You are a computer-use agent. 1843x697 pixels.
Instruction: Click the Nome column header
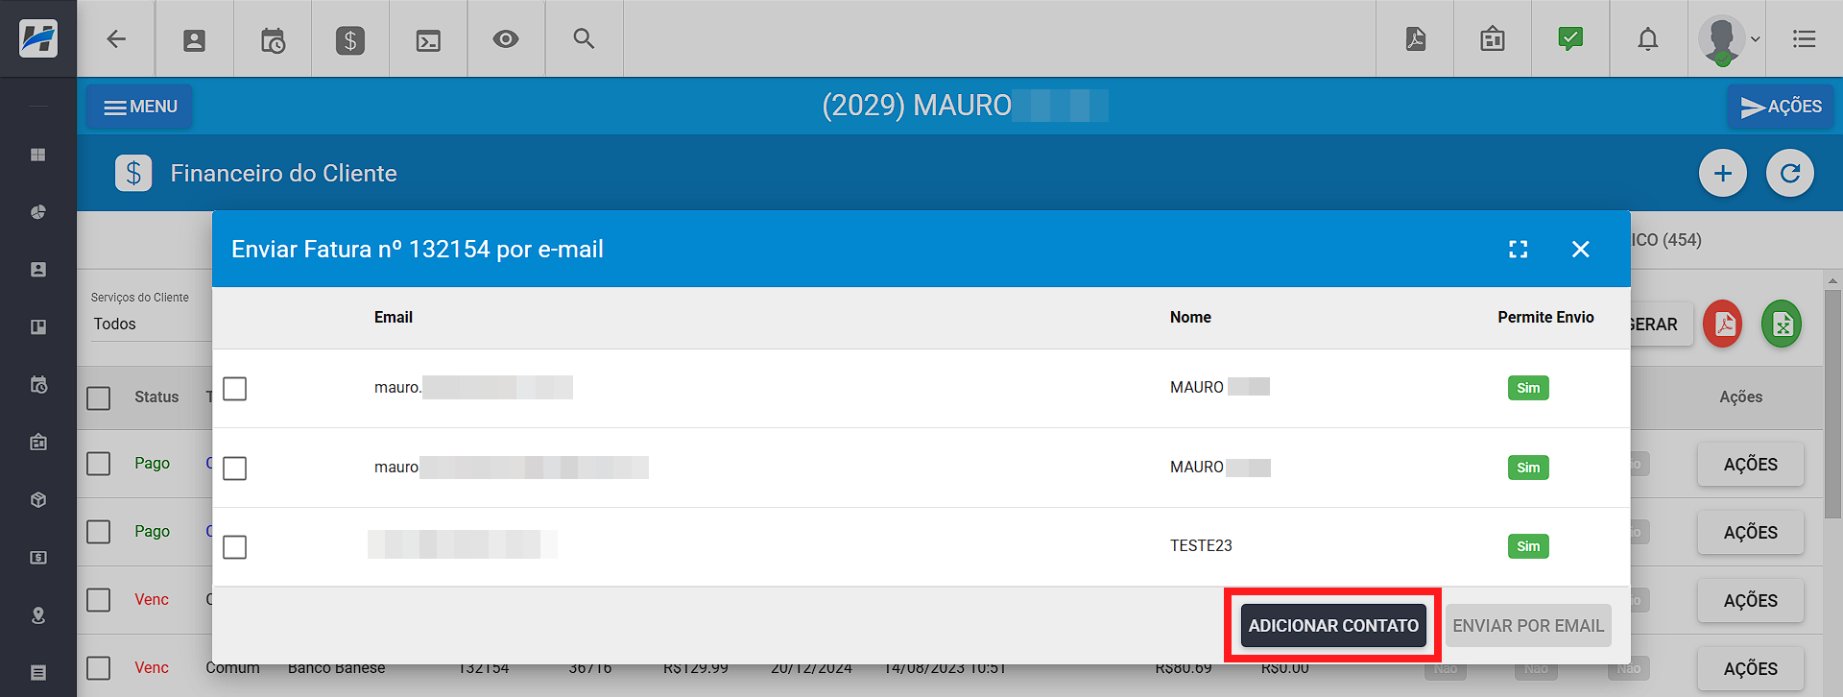[x=1190, y=318]
